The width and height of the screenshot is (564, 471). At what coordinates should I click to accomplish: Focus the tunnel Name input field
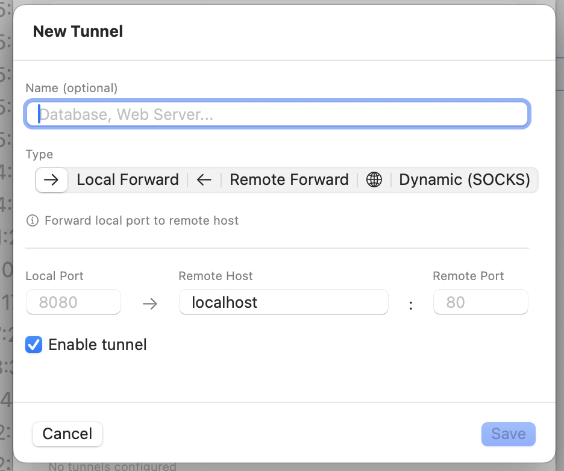[x=277, y=114]
